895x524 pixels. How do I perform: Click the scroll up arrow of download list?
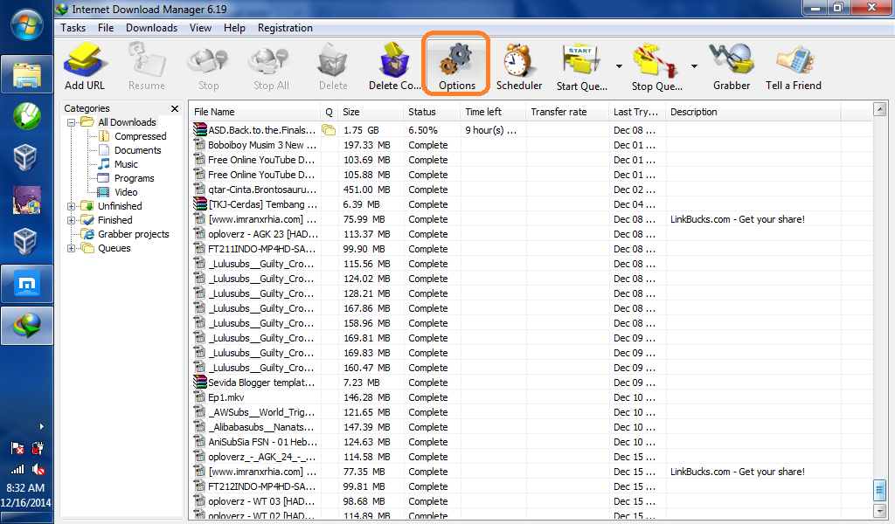click(x=879, y=109)
